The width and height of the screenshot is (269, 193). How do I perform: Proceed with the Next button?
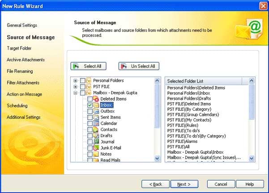(x=184, y=184)
